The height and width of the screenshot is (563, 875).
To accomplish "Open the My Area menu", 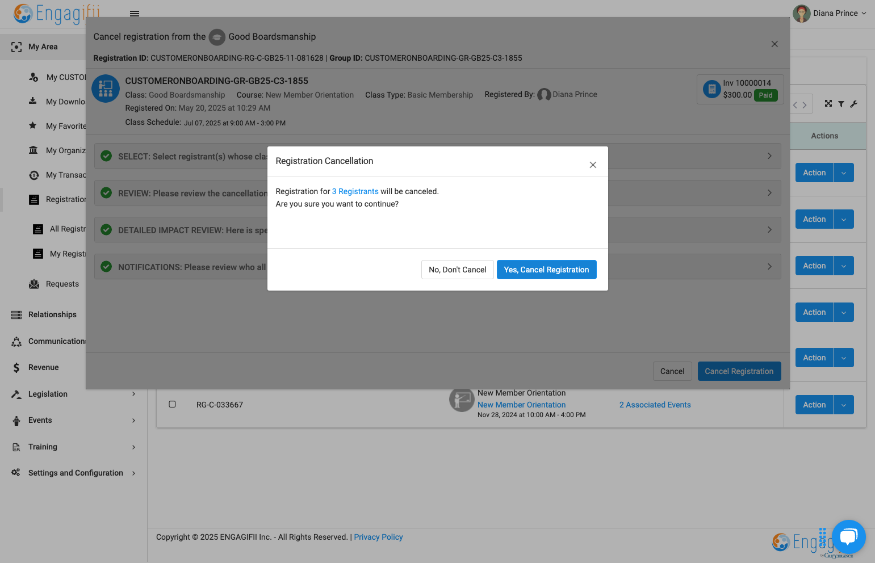I will (43, 47).
